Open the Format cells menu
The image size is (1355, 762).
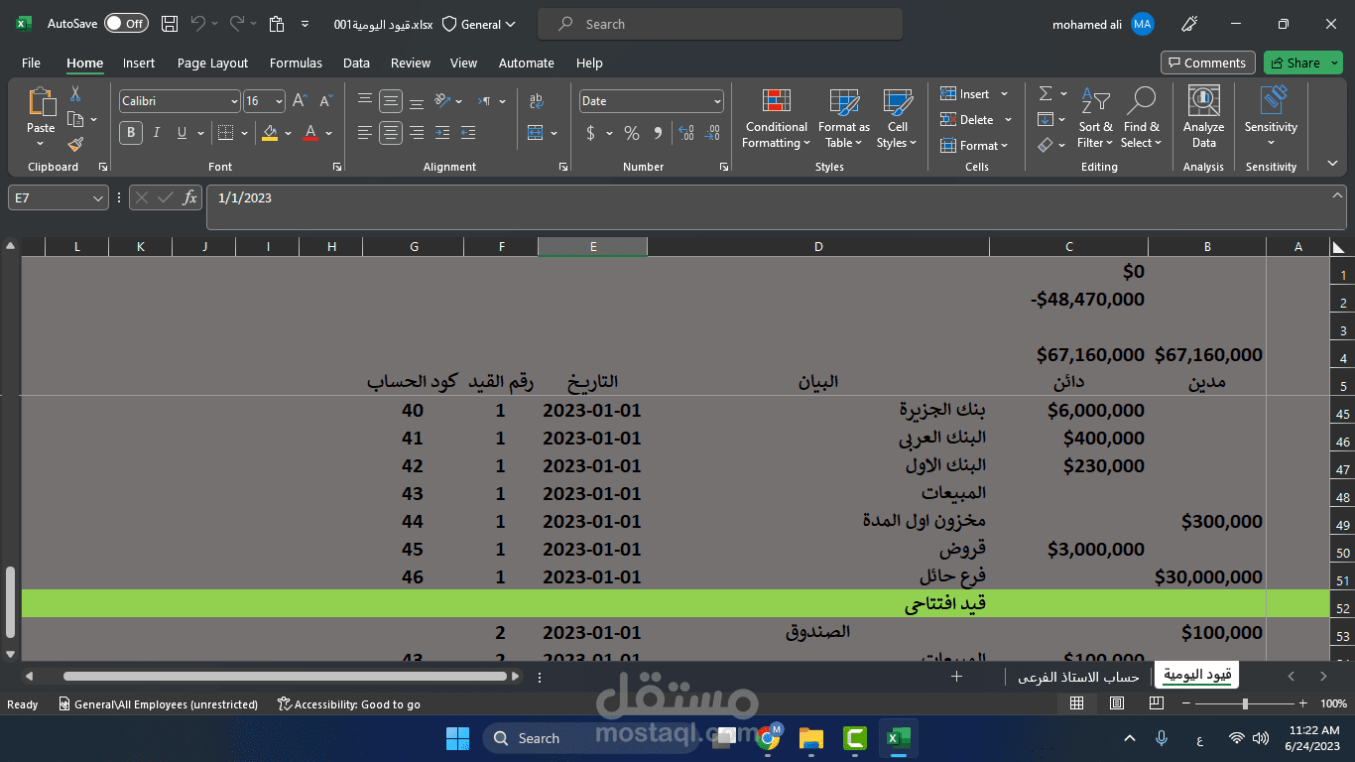[x=974, y=146]
